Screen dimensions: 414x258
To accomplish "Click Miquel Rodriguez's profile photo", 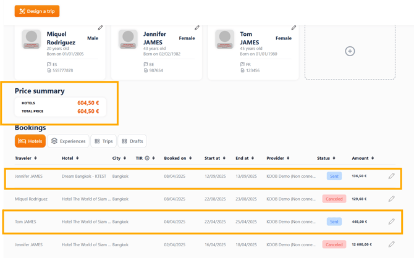I will click(32, 40).
